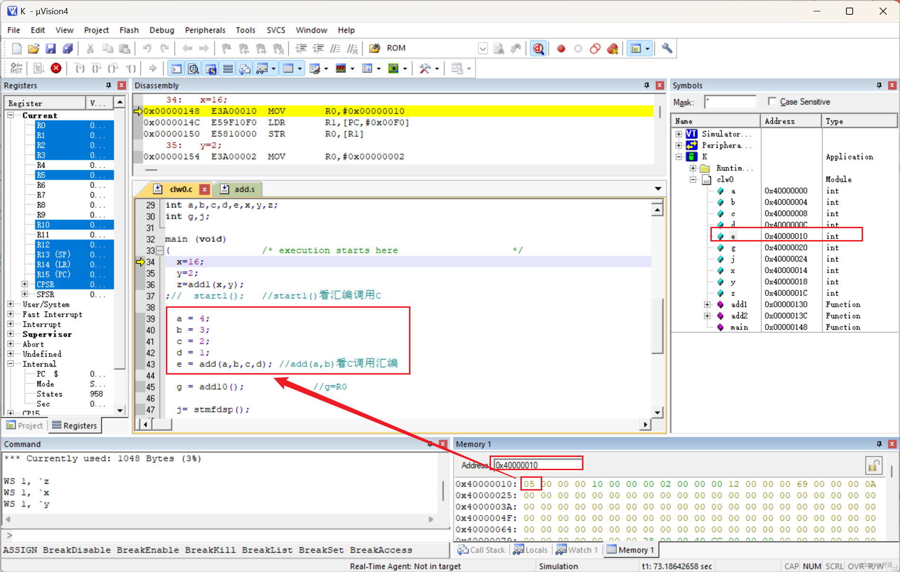The height and width of the screenshot is (572, 900).
Task: Click the Step Into debug icon
Action: pos(80,69)
